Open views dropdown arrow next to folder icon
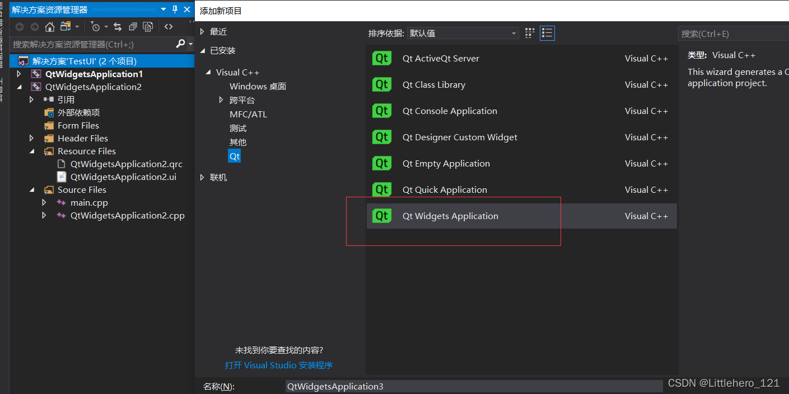Screen dimensions: 789x394 point(77,27)
